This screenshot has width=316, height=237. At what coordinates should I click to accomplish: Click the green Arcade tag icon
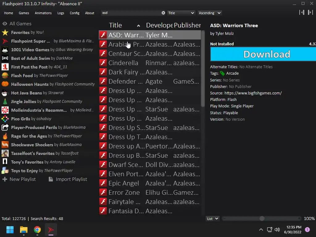(222, 73)
